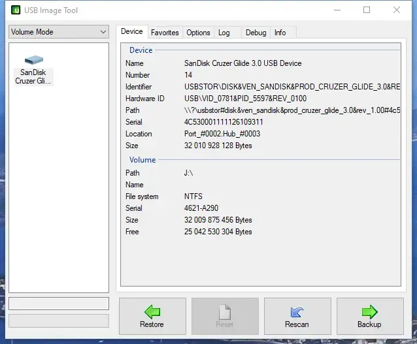Switch to the Debug tab
417x344 pixels.
coord(256,33)
